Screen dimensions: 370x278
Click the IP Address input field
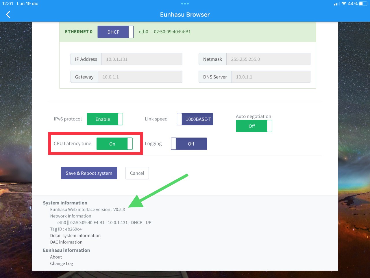coord(142,59)
